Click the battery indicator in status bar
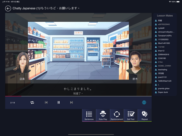This screenshot has height=136, width=182. click(x=178, y=2)
